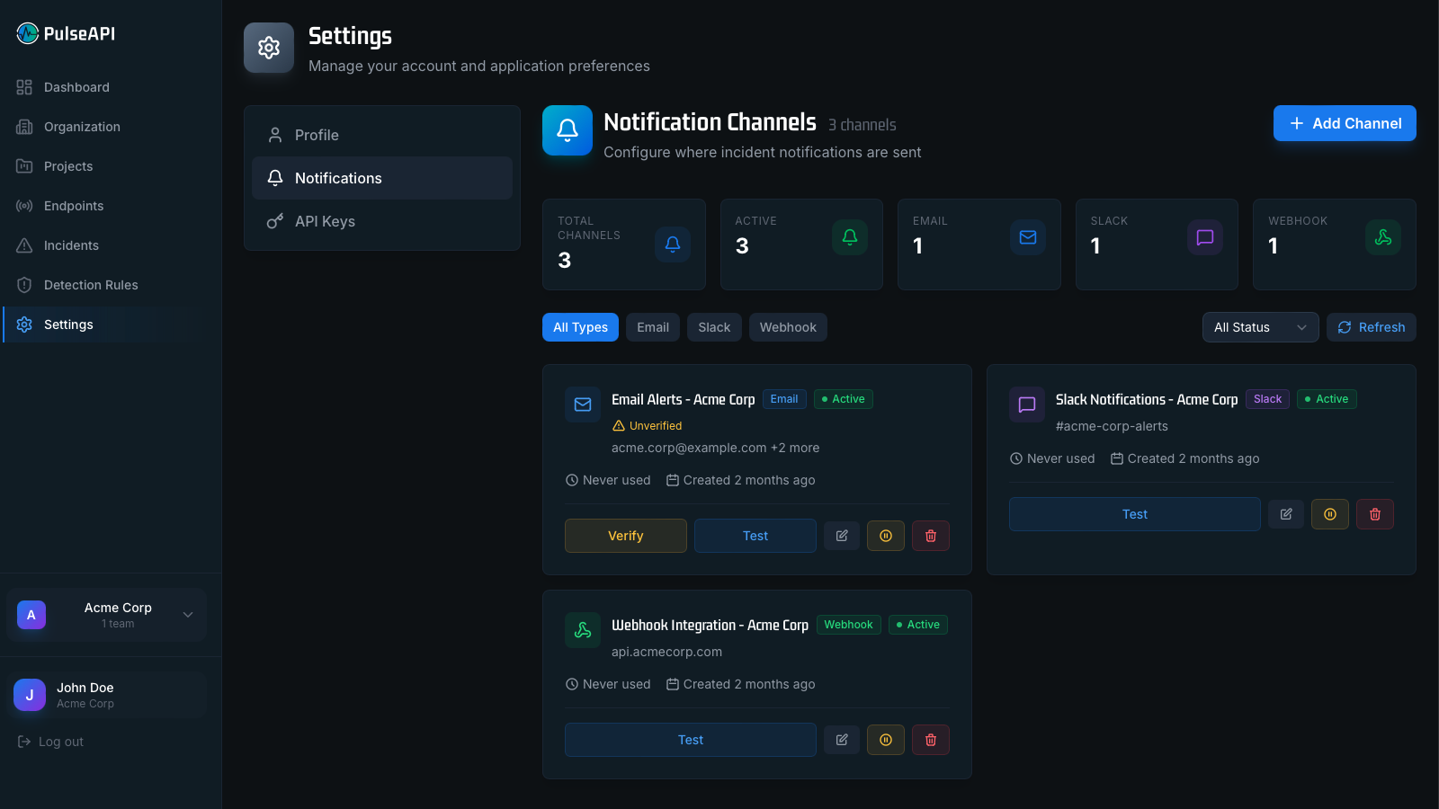Click the Add Channel button
The width and height of the screenshot is (1439, 809).
[1344, 123]
